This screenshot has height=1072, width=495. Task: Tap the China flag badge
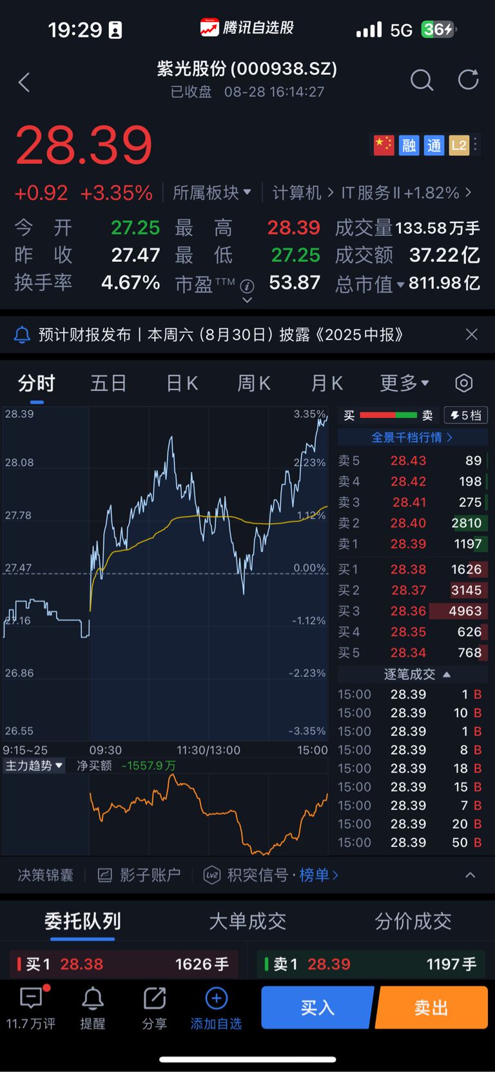tap(383, 145)
